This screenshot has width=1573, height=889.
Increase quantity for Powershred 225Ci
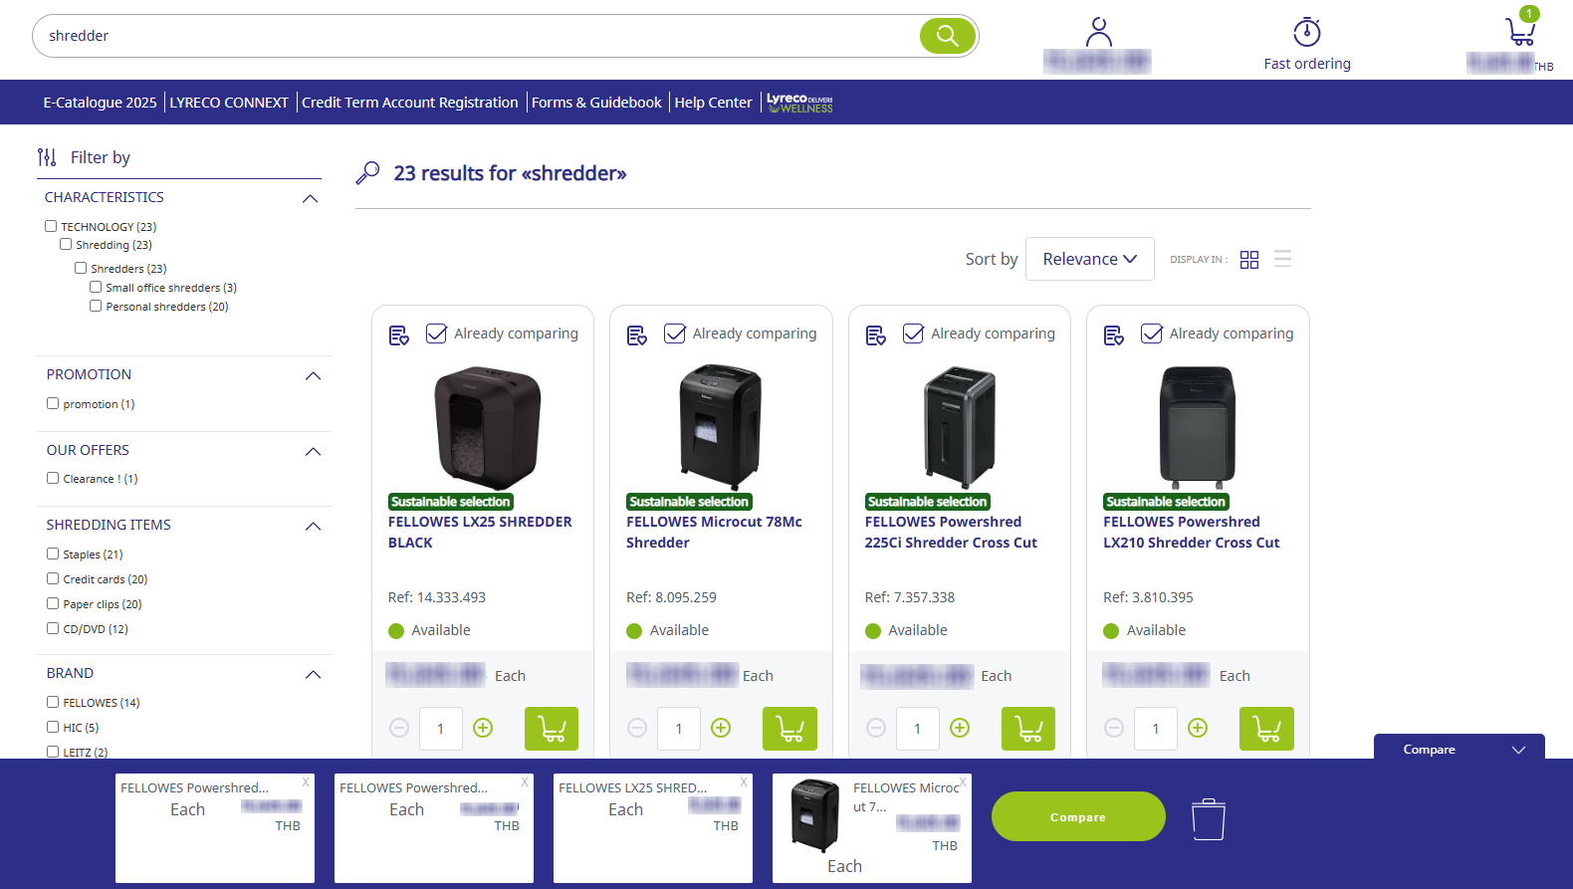(x=960, y=728)
